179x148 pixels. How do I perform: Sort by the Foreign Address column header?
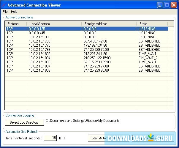pos(109,23)
